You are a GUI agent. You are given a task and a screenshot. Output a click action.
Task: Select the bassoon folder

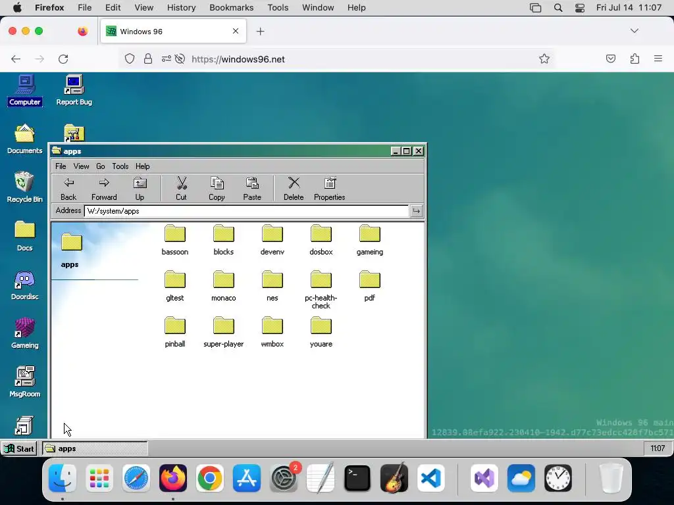[175, 240]
